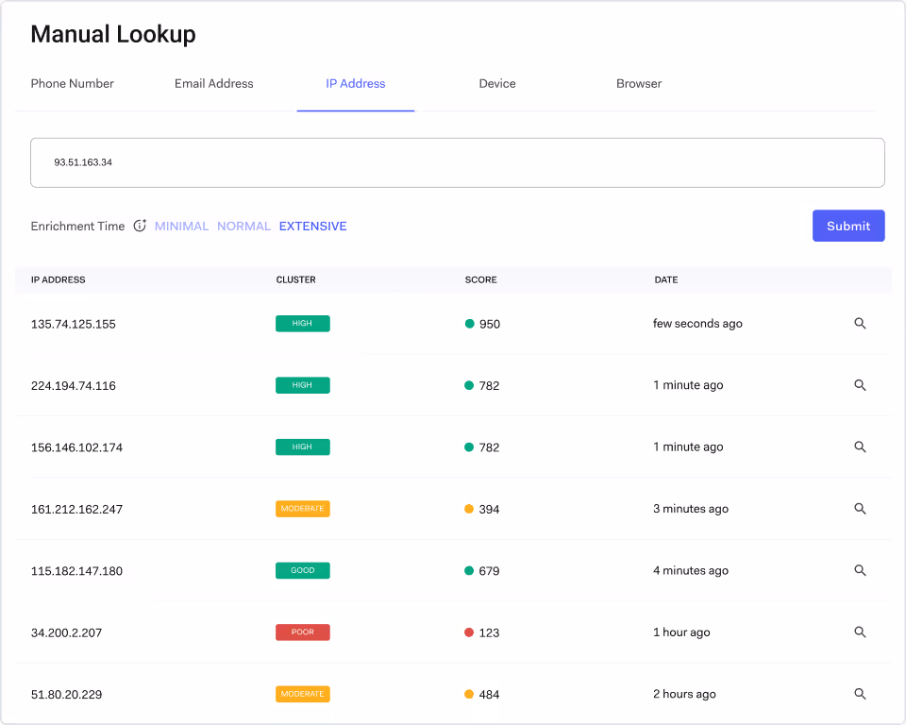The image size is (906, 725).
Task: Open the Browser lookup tab
Action: 639,83
